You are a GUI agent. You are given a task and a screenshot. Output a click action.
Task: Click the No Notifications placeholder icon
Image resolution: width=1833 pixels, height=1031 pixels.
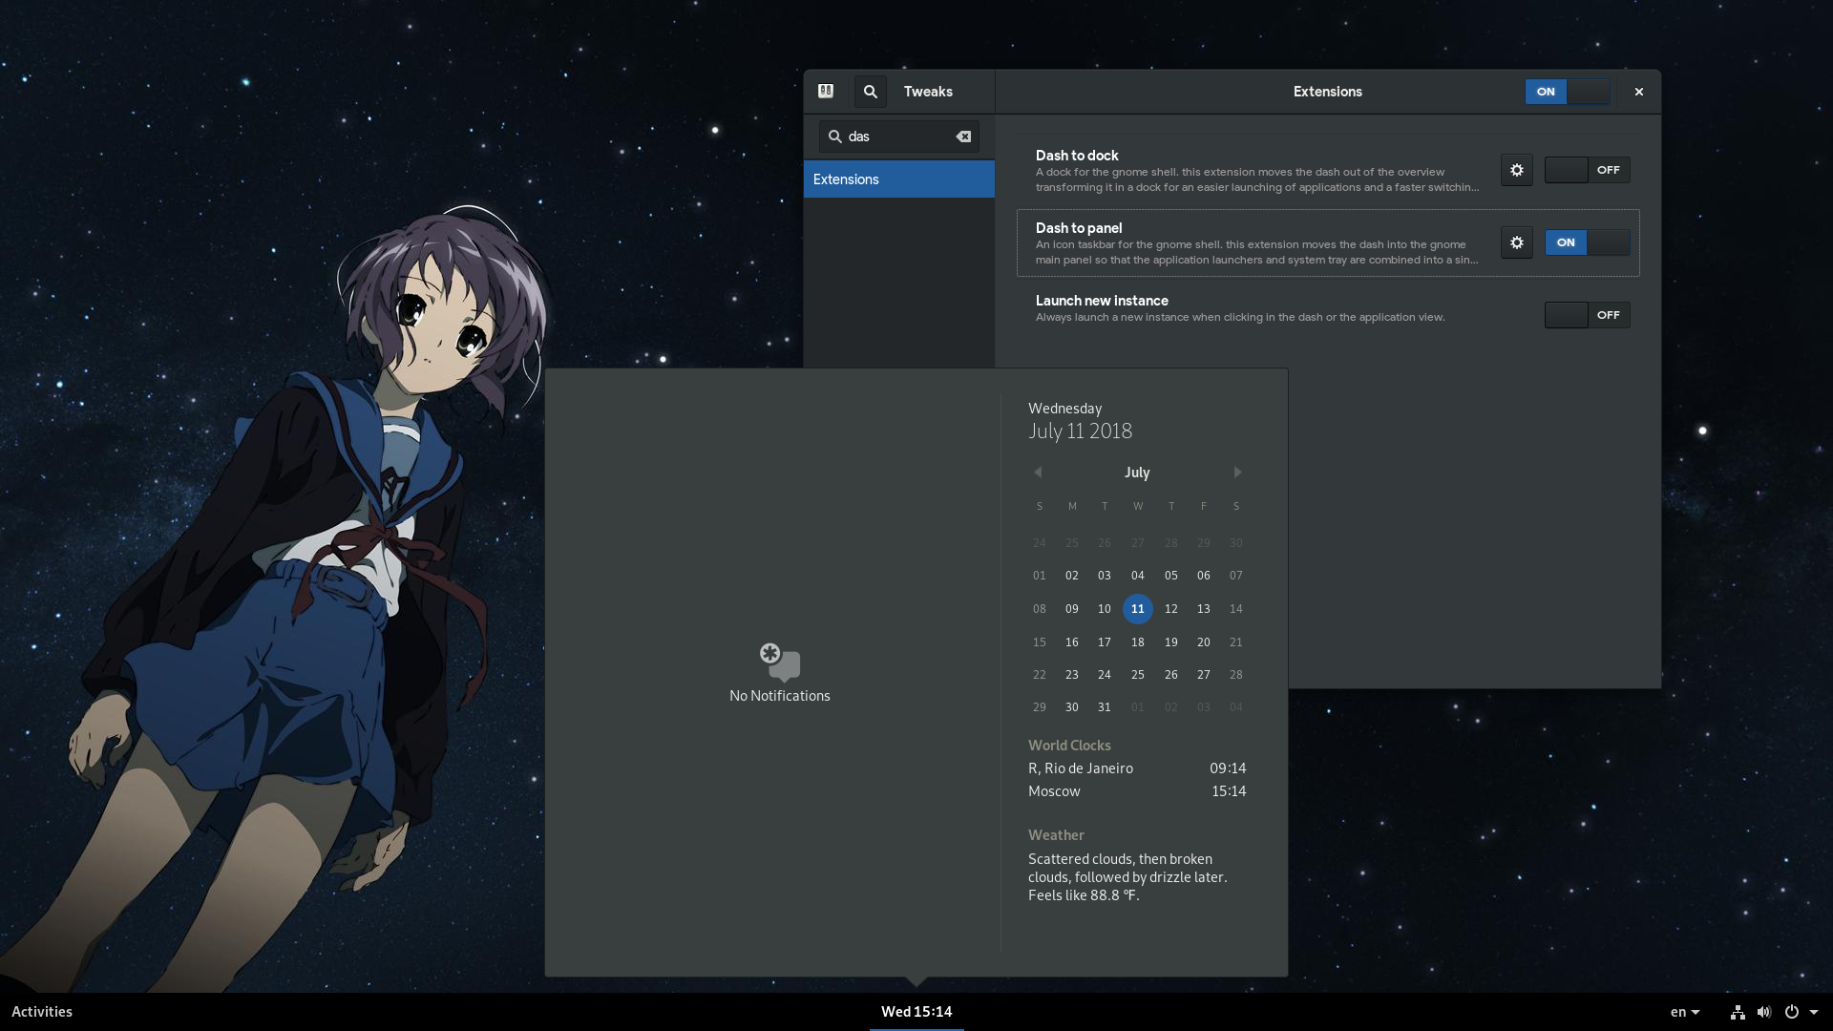tap(780, 662)
